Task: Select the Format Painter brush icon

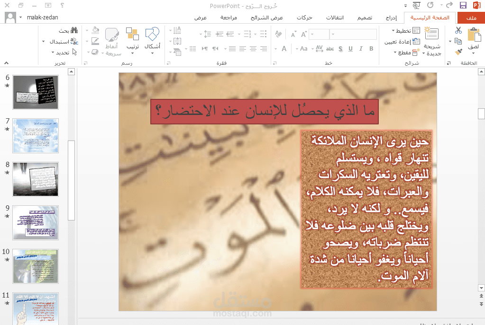Action: pyautogui.click(x=458, y=52)
